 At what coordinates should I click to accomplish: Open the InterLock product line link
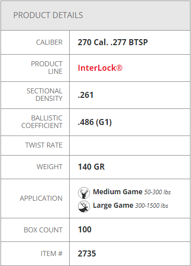100,68
